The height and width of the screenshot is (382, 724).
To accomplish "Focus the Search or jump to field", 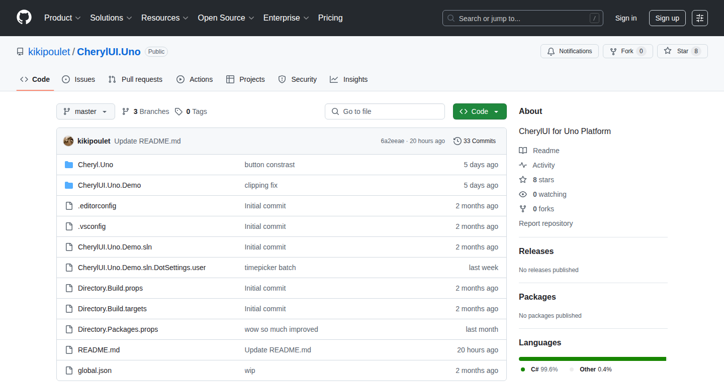I will click(x=523, y=18).
